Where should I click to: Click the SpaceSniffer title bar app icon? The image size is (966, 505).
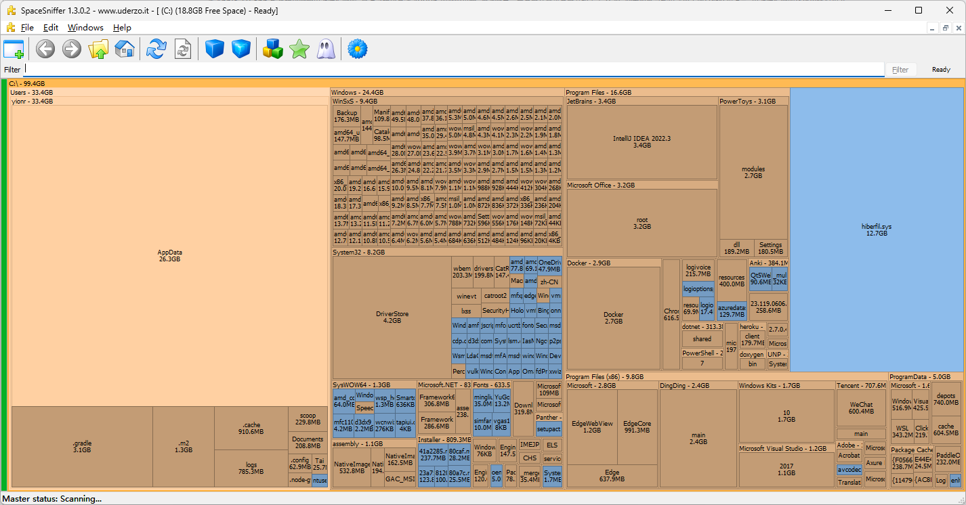coord(12,10)
